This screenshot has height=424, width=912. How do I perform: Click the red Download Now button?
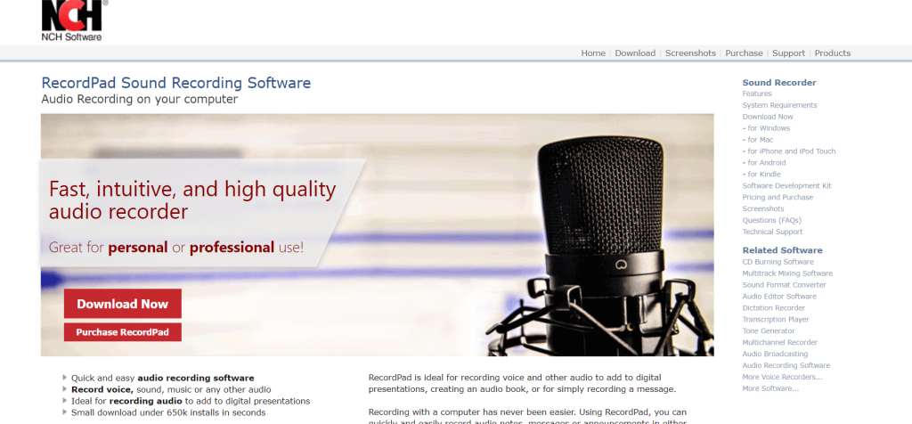point(123,304)
